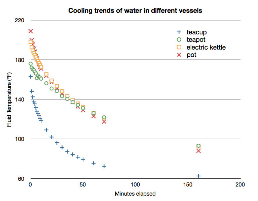Click the teacup data point at 160 minutes
Viewport: 258px width, 201px height.
(x=198, y=176)
